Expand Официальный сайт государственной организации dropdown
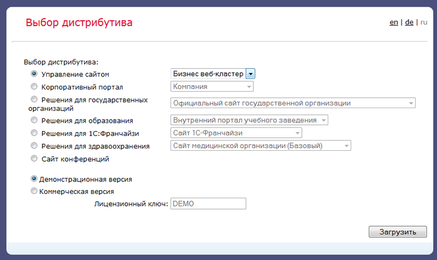This screenshot has height=260, width=437. [x=293, y=103]
